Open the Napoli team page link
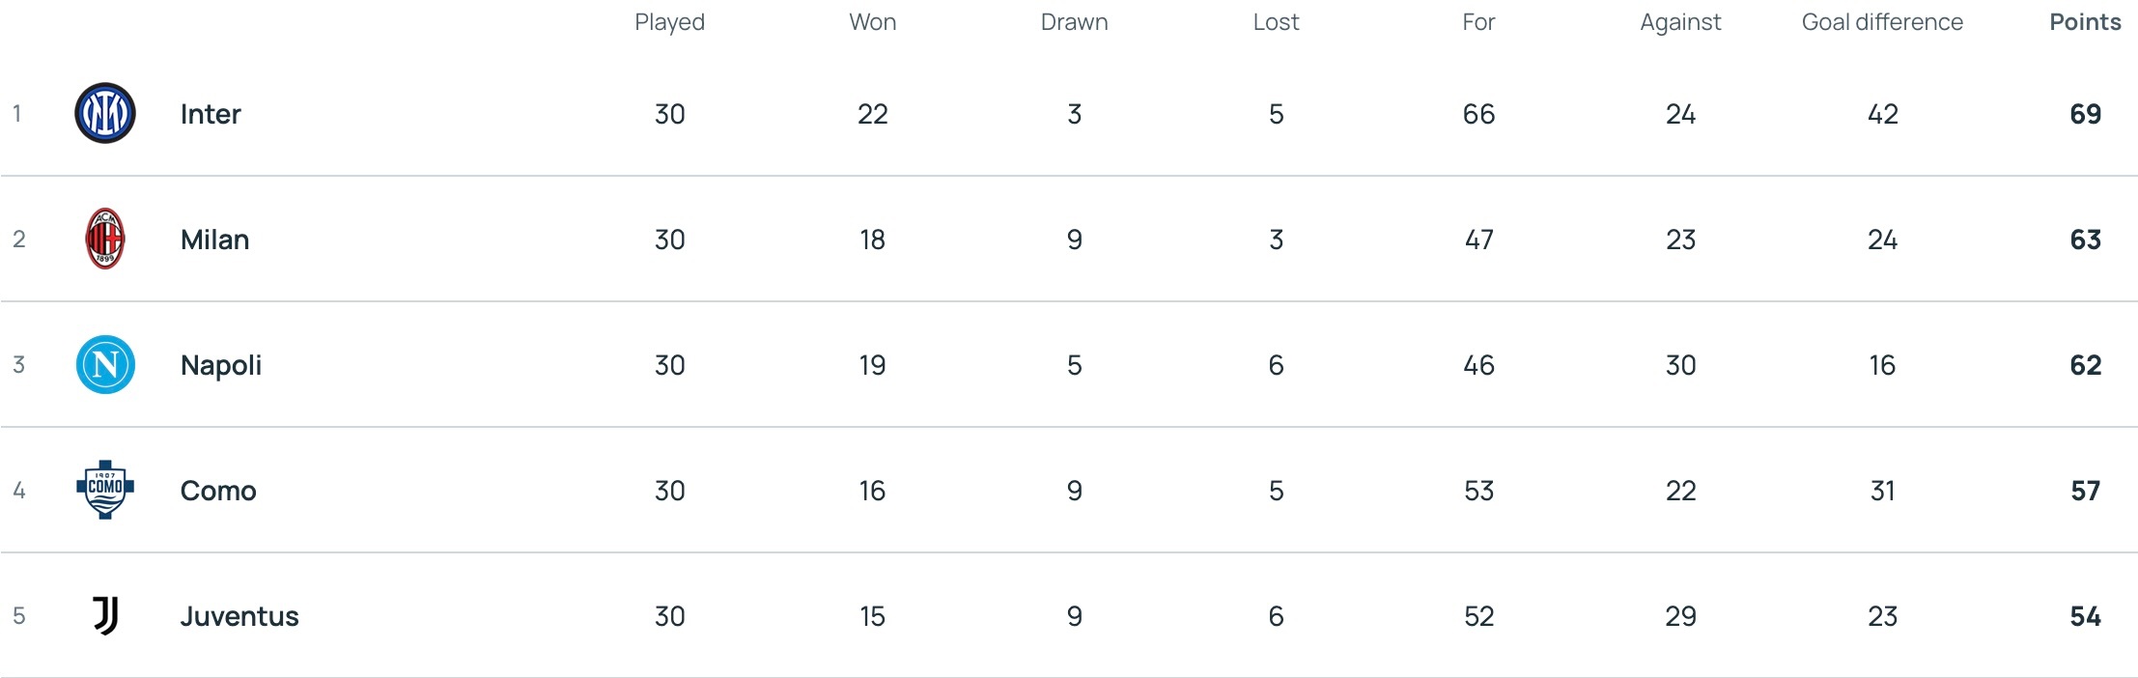The image size is (2138, 678). pos(221,365)
